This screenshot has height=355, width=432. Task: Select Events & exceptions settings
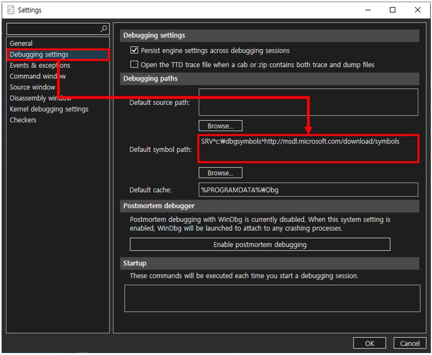coord(39,65)
